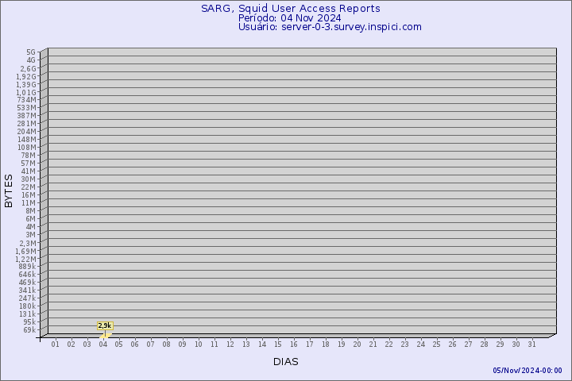Click day 10 on the x-axis

[x=199, y=344]
